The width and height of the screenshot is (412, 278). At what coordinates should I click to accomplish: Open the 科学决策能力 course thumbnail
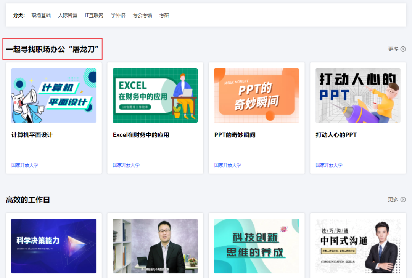54,246
